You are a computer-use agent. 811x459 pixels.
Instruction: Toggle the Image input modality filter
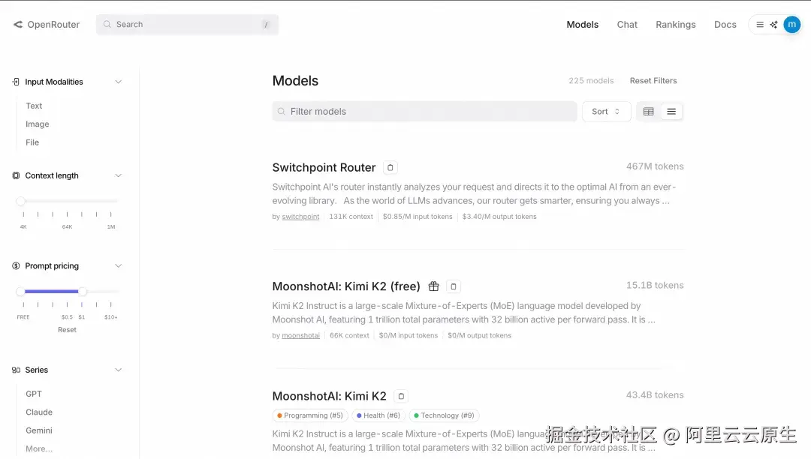click(x=38, y=124)
